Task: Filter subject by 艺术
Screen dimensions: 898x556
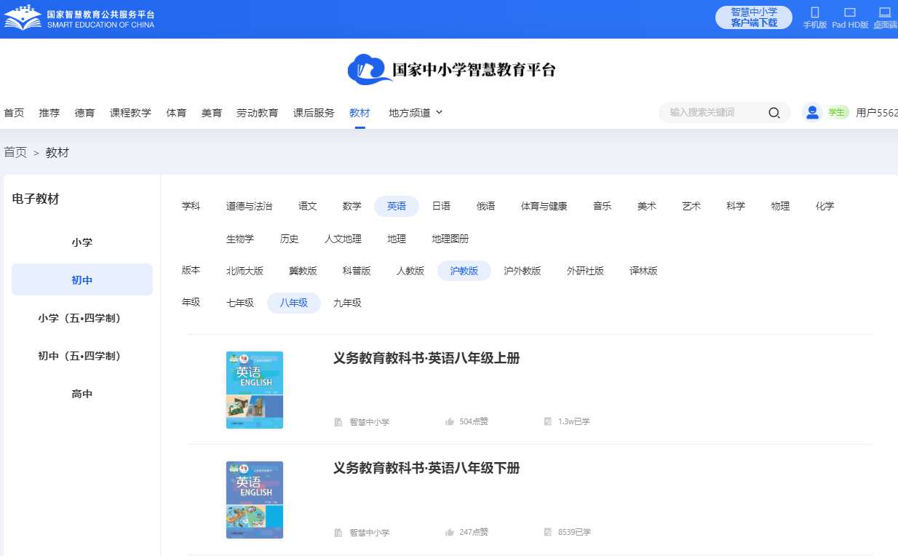Action: tap(691, 207)
